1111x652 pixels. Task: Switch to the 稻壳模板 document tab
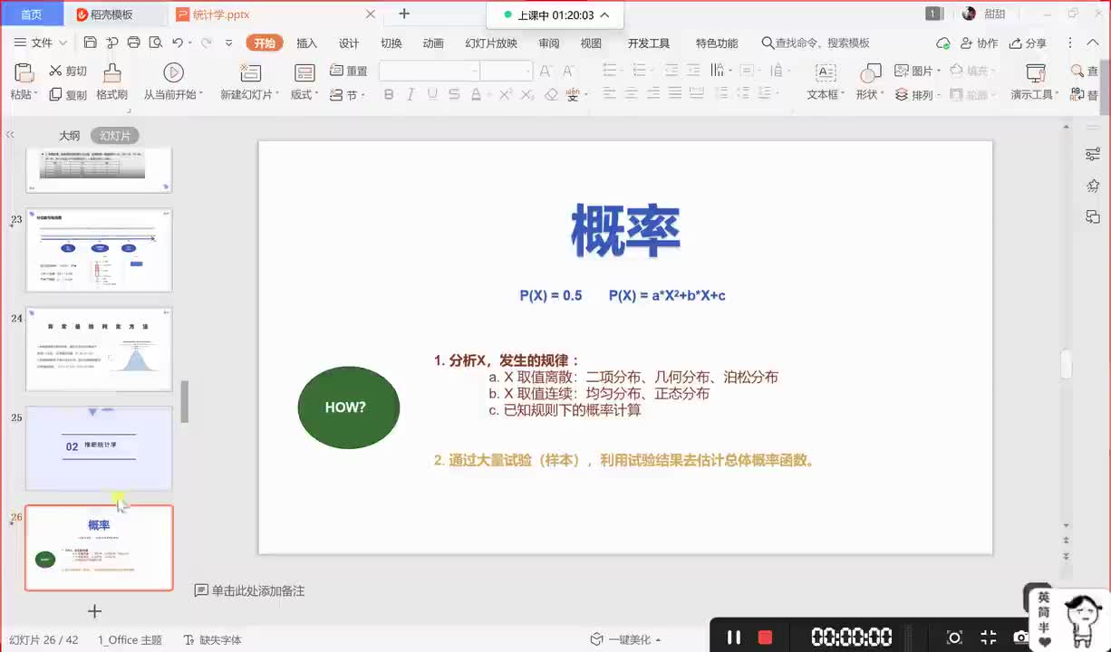coord(112,14)
